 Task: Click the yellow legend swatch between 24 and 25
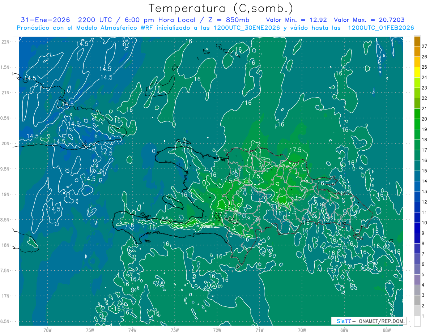pos(417,72)
